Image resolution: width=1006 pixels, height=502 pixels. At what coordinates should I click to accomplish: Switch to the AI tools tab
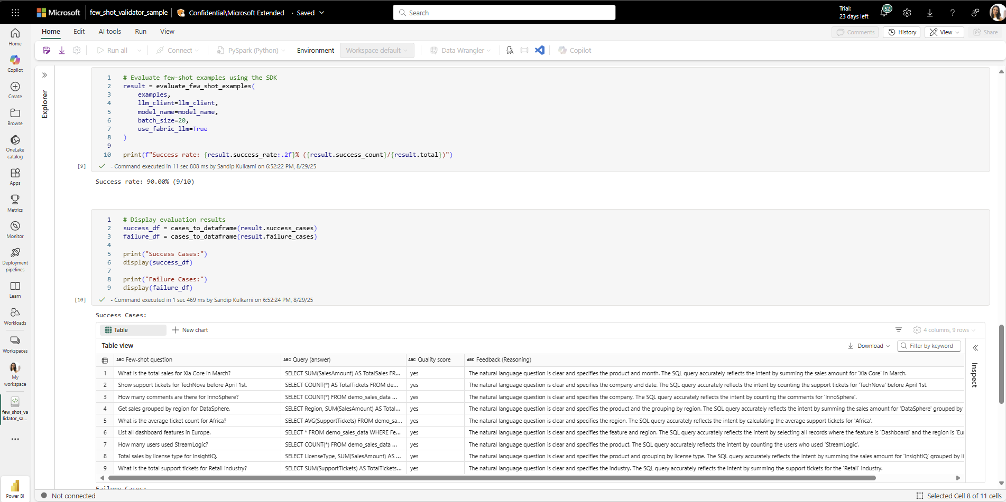109,32
